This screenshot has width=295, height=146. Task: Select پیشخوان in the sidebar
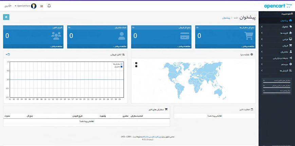tap(277, 21)
